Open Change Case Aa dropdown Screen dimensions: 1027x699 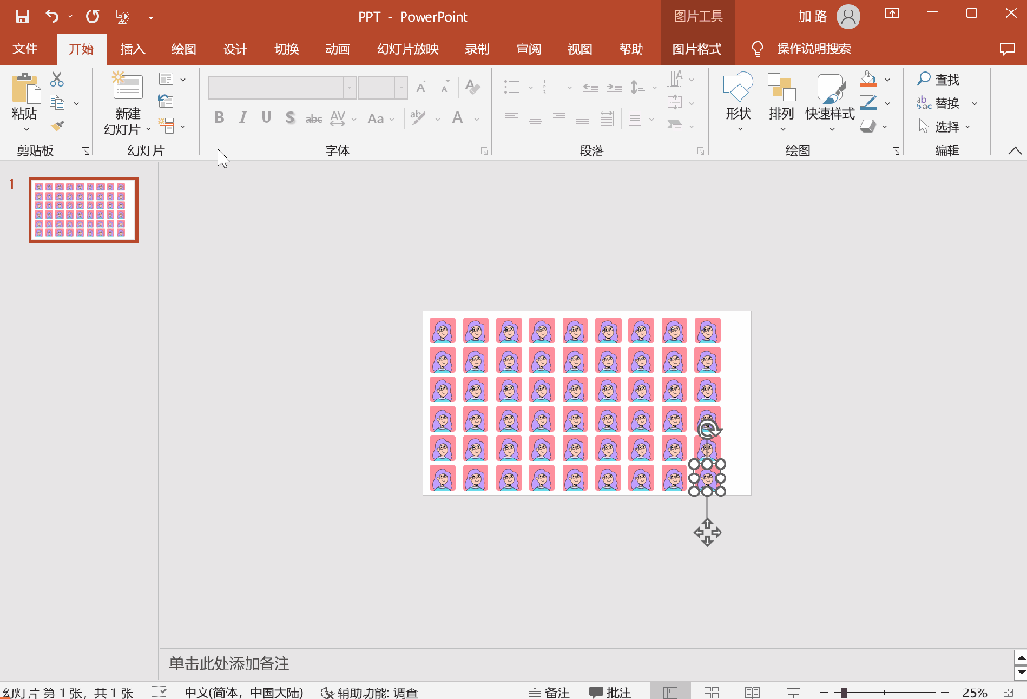[x=381, y=119]
